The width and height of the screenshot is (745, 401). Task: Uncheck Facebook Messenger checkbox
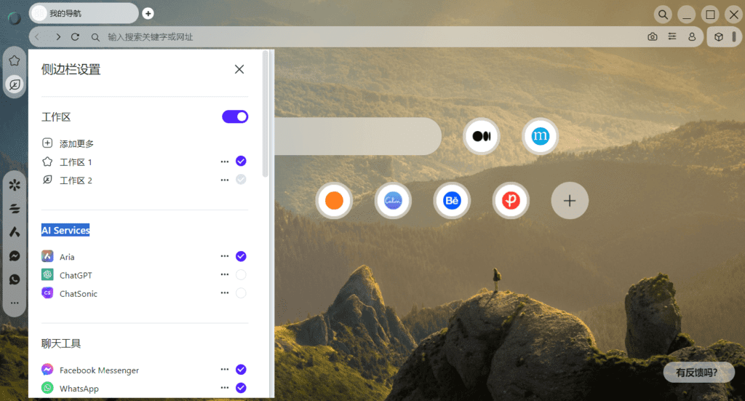pyautogui.click(x=241, y=369)
